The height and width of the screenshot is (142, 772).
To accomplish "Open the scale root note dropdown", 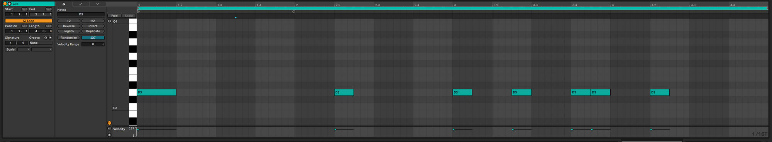I will pos(24,50).
